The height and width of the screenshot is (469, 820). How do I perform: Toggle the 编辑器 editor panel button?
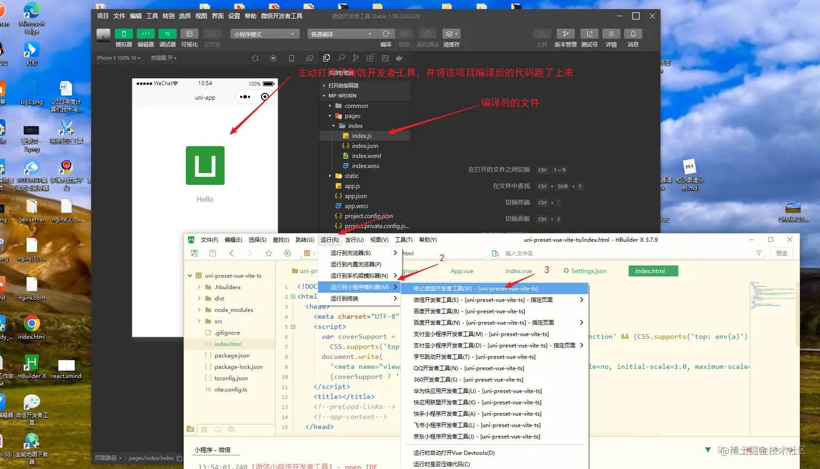tap(145, 34)
